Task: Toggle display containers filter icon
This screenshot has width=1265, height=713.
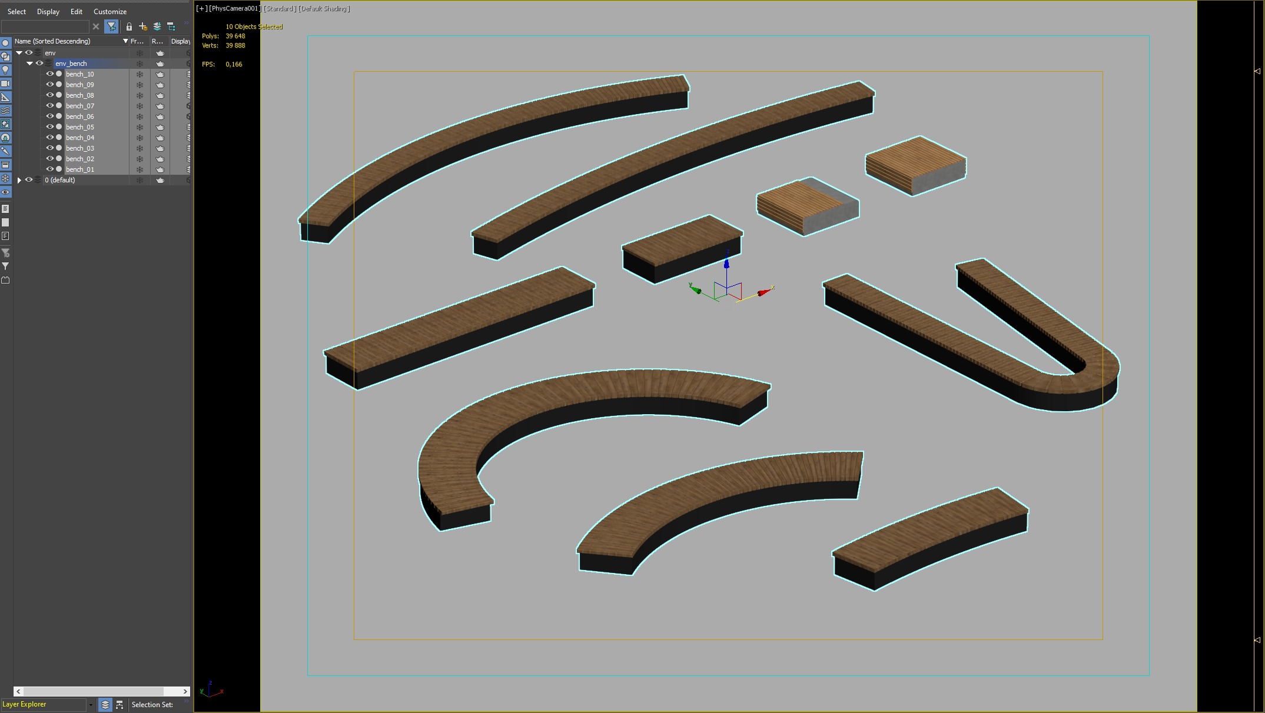Action: 5,165
